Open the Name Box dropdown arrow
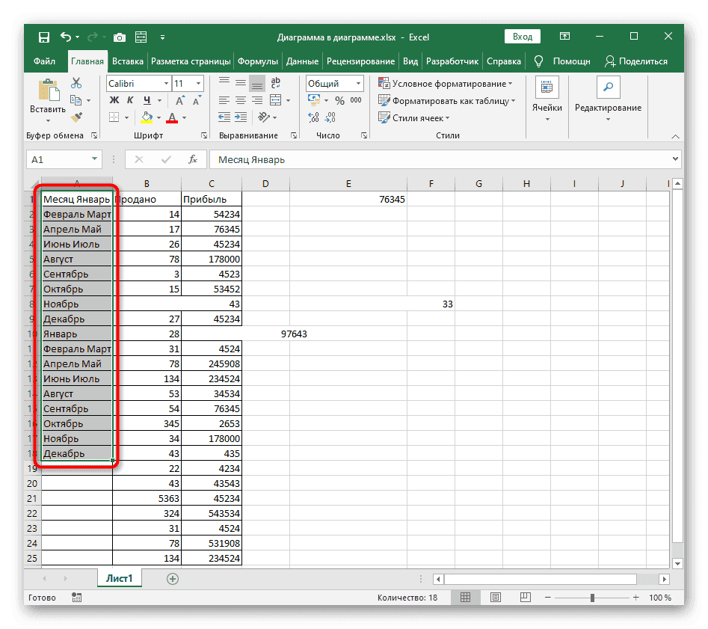 click(95, 159)
